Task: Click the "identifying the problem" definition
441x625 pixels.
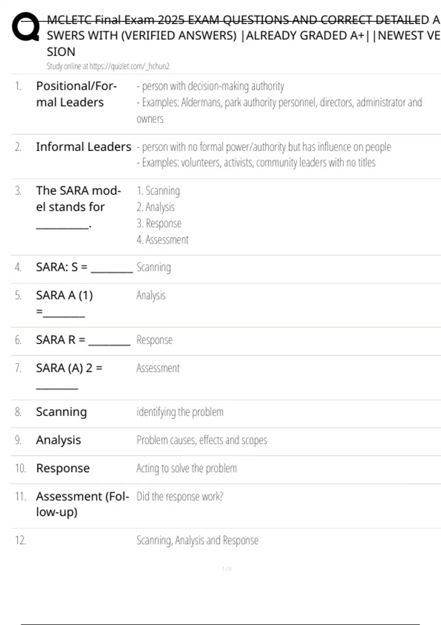Action: 180,412
